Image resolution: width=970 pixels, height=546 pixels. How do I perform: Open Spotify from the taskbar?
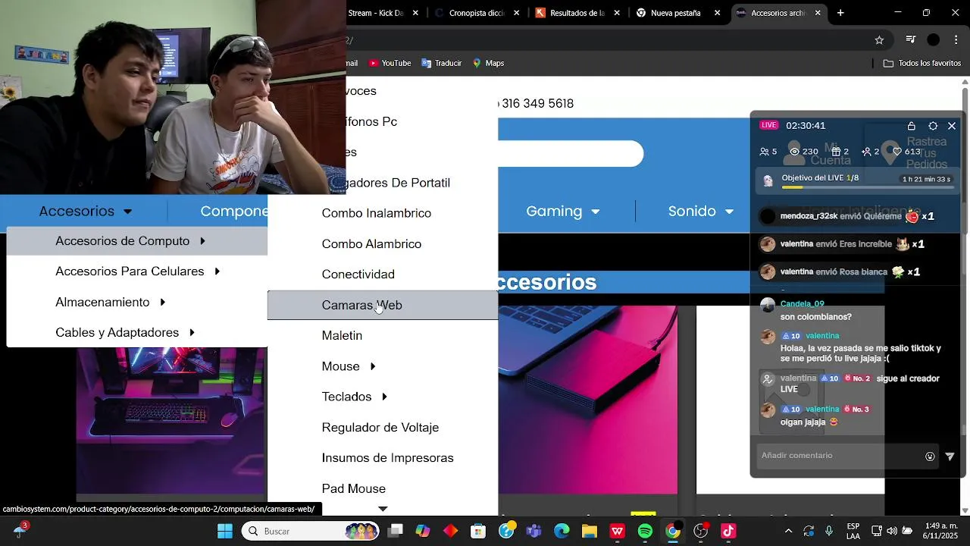tap(645, 532)
